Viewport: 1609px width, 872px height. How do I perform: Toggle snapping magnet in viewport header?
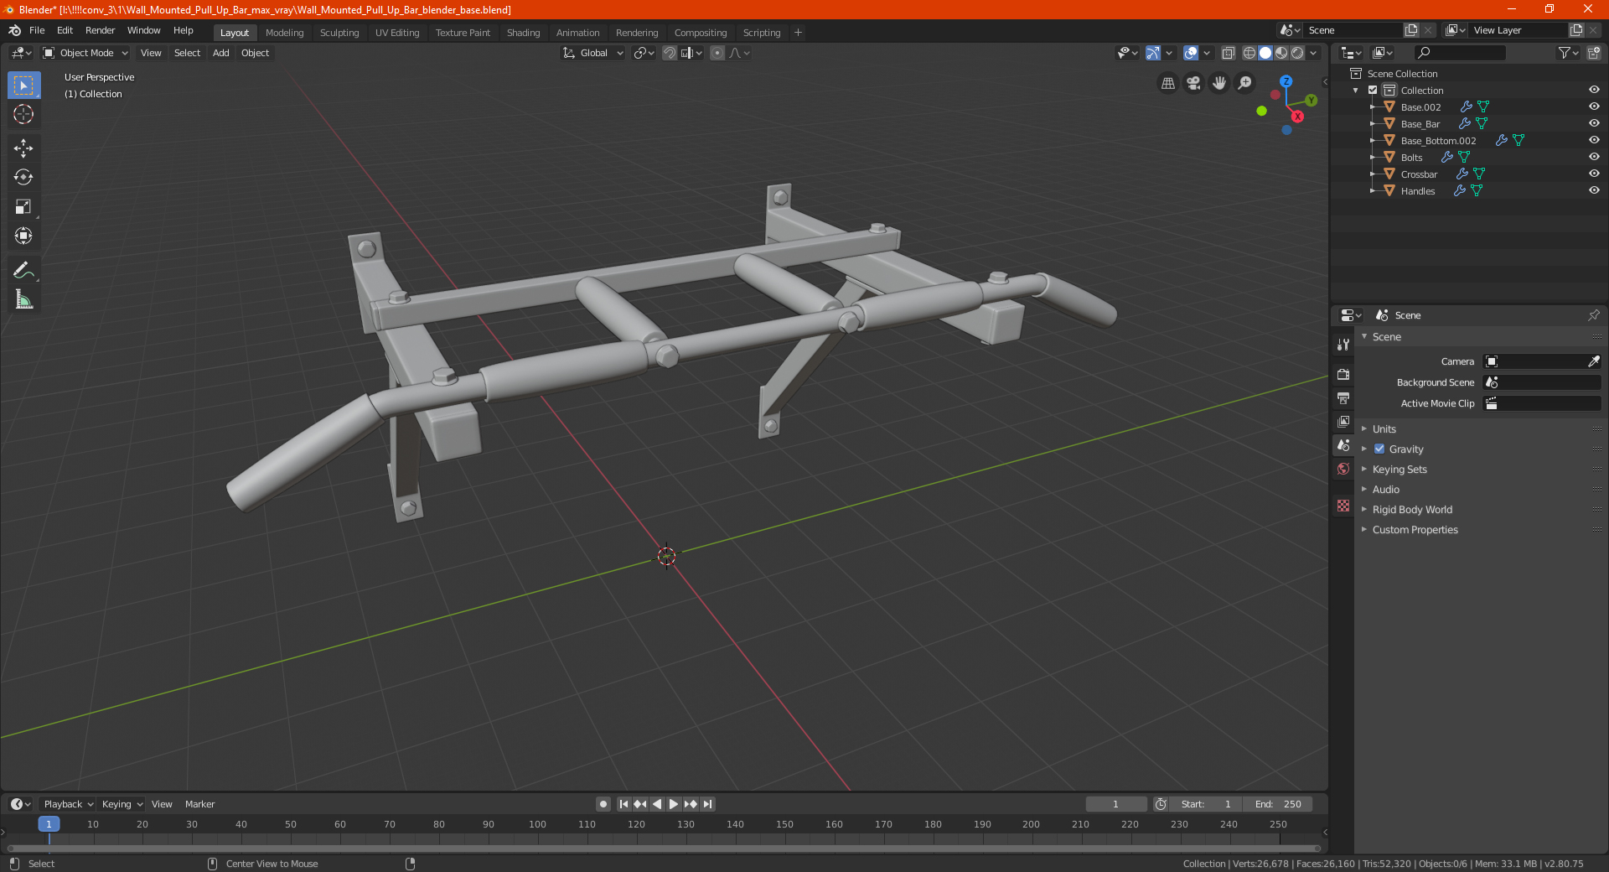(x=670, y=53)
